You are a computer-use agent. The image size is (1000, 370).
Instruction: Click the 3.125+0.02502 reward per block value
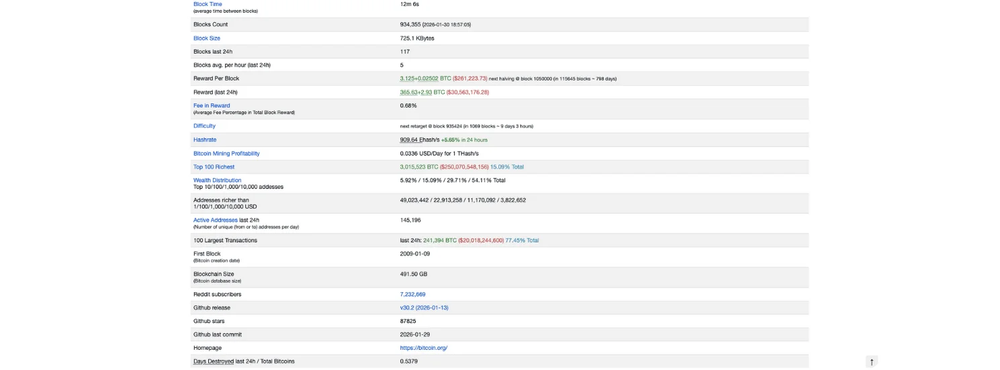(x=419, y=79)
